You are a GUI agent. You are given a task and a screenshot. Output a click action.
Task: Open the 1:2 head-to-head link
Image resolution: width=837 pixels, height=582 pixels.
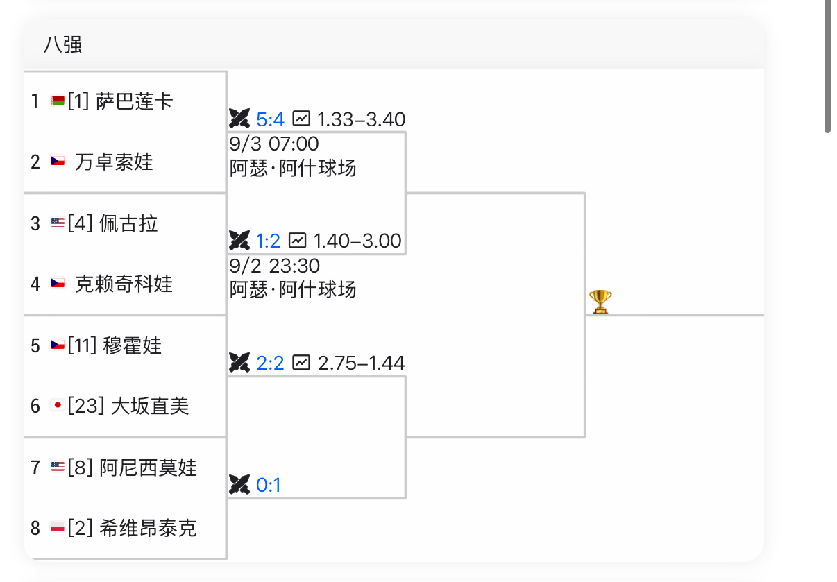pyautogui.click(x=268, y=241)
